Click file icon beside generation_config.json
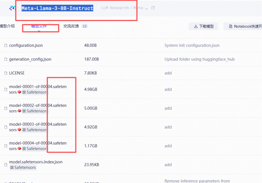The image size is (262, 183). tap(6, 59)
